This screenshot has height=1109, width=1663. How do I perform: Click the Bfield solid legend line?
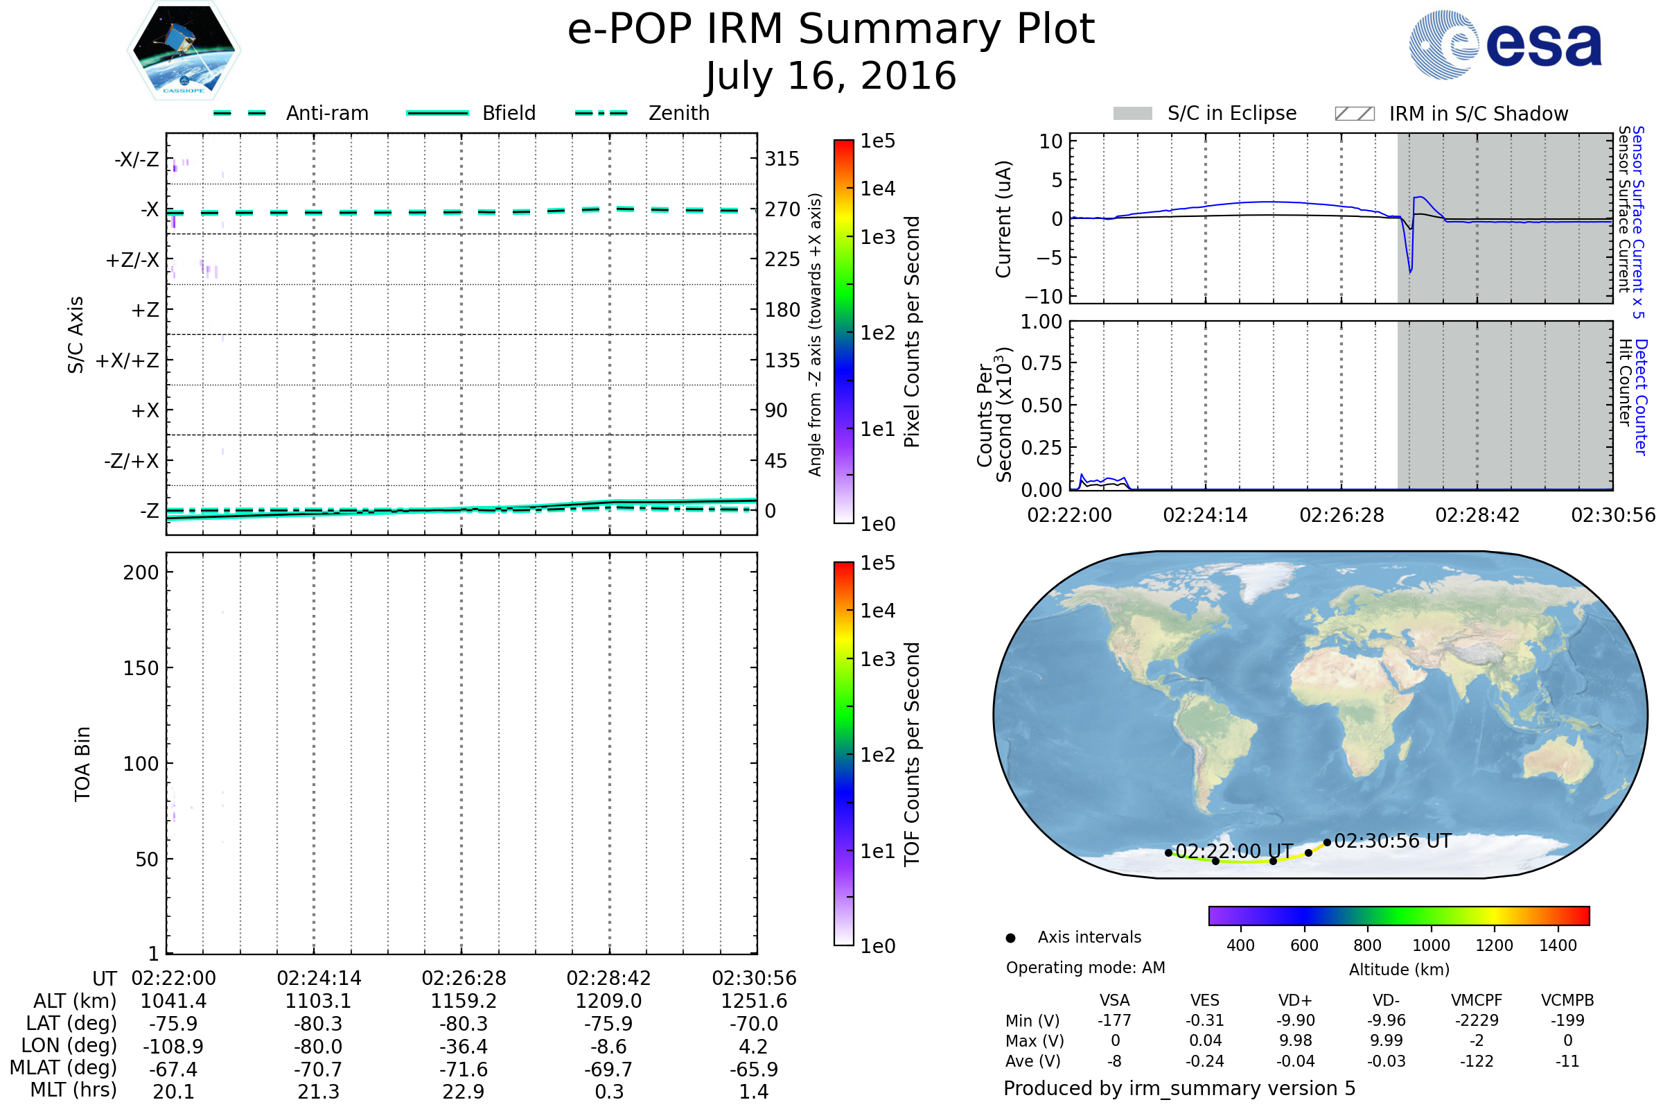pos(437,113)
